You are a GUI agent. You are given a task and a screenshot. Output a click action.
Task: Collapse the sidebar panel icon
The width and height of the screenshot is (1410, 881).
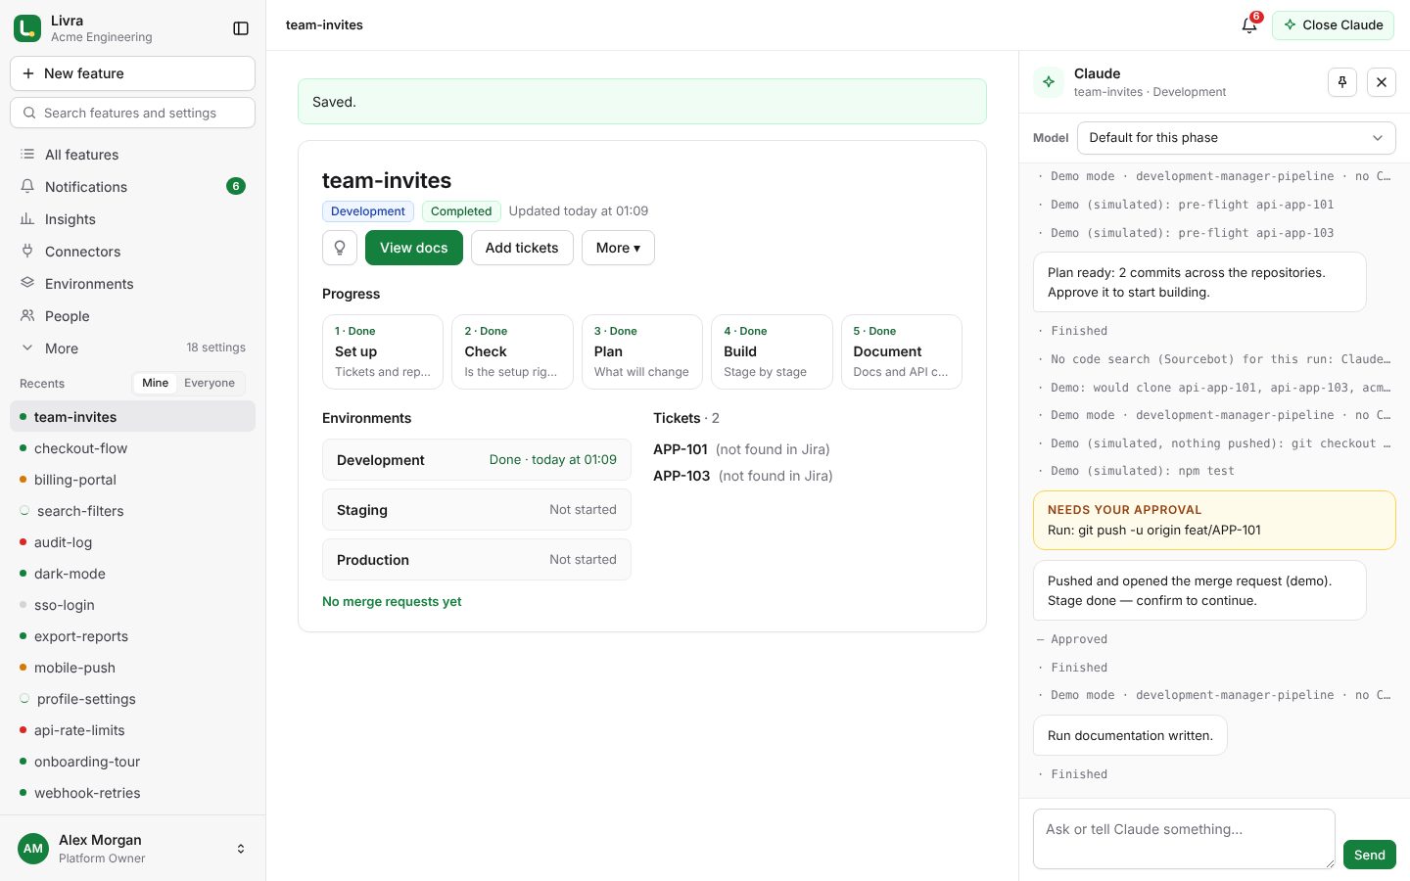point(241,28)
